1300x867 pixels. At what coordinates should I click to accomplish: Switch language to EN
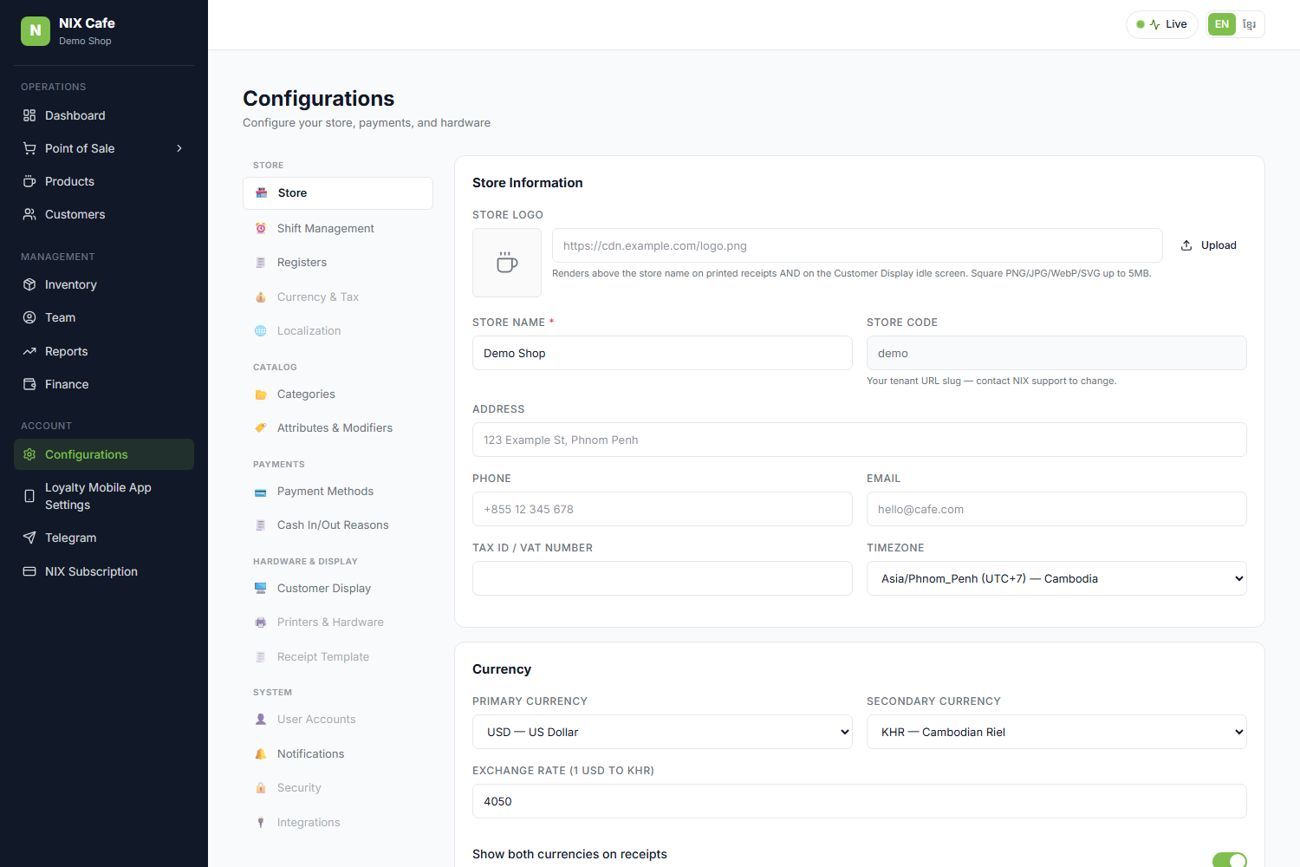coord(1222,24)
